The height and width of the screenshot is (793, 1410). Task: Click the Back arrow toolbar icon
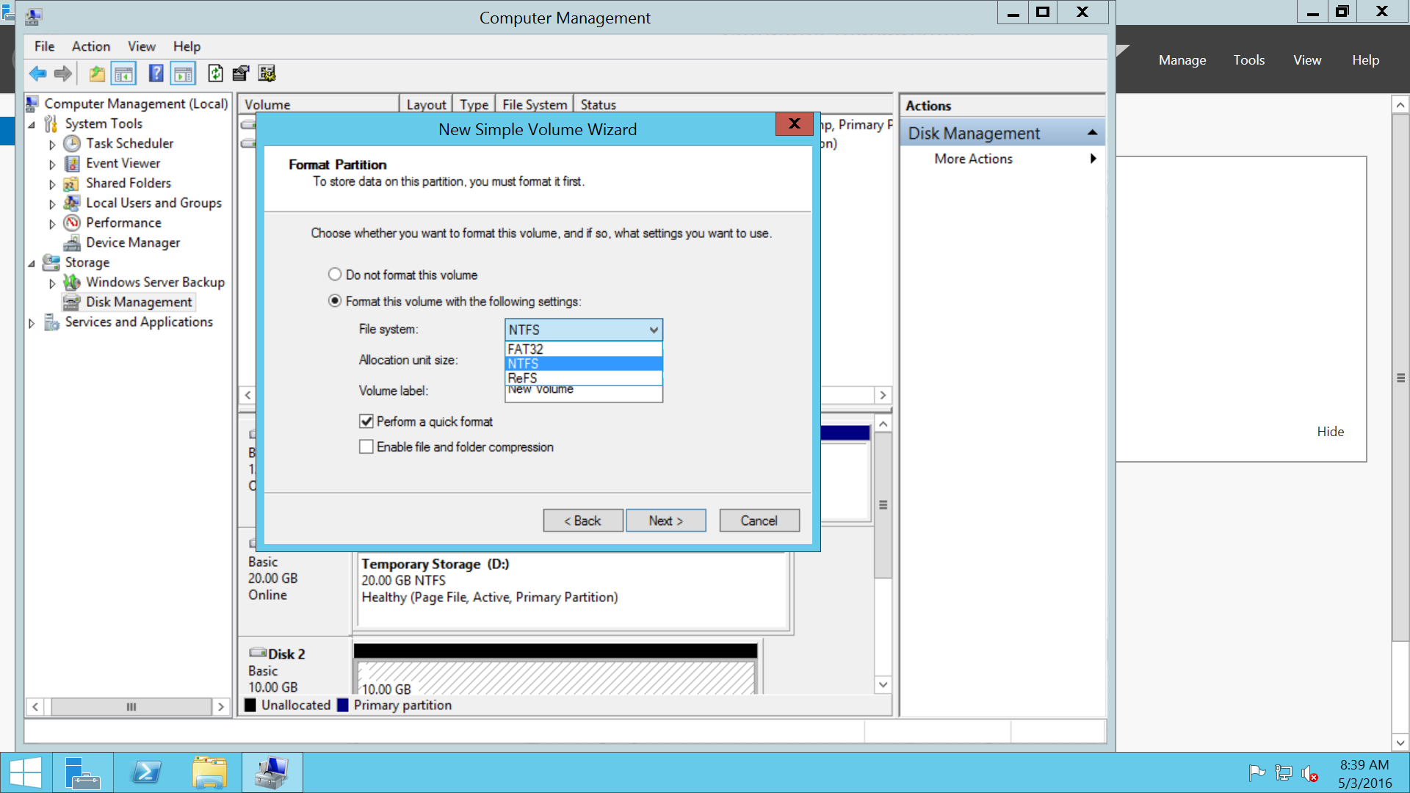tap(37, 73)
